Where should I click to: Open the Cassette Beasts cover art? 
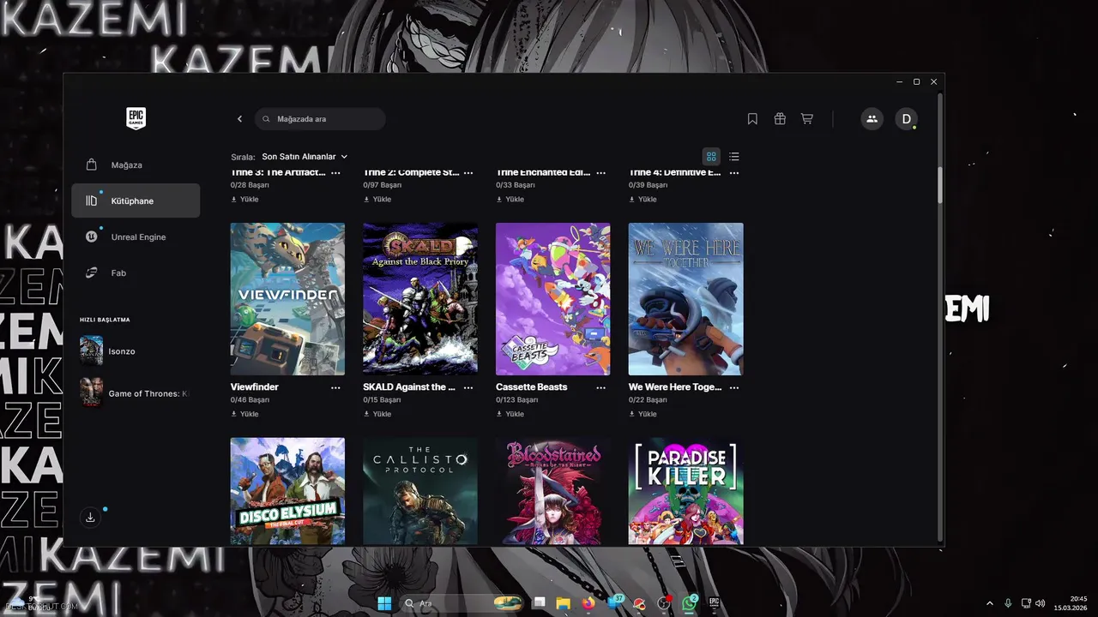(553, 299)
